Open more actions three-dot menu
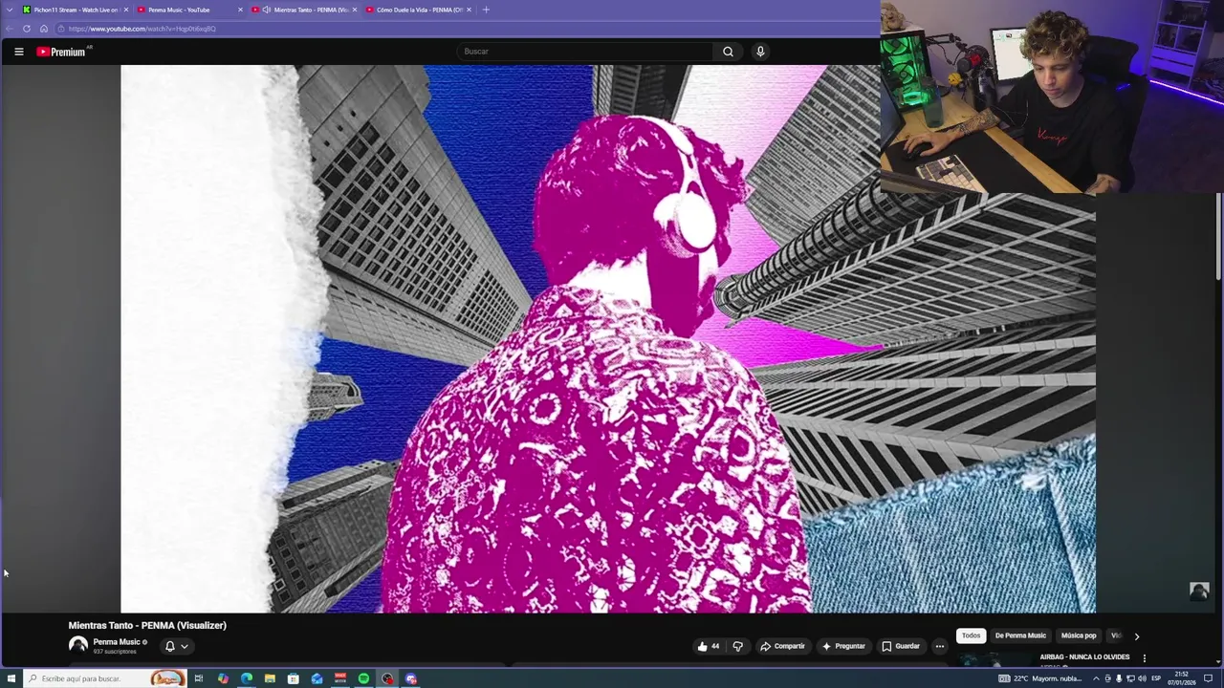 pos(940,646)
